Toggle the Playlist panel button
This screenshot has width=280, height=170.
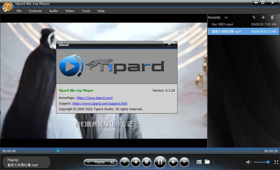click(97, 162)
